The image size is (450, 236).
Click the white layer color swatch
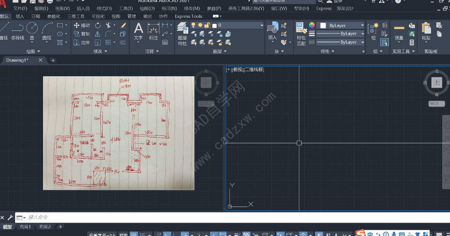(214, 25)
